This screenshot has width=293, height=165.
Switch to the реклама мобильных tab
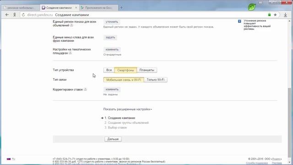[x=20, y=8]
